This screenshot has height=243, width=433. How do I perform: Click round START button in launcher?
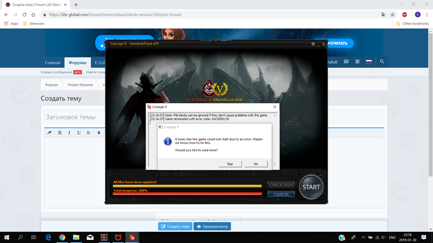311,187
